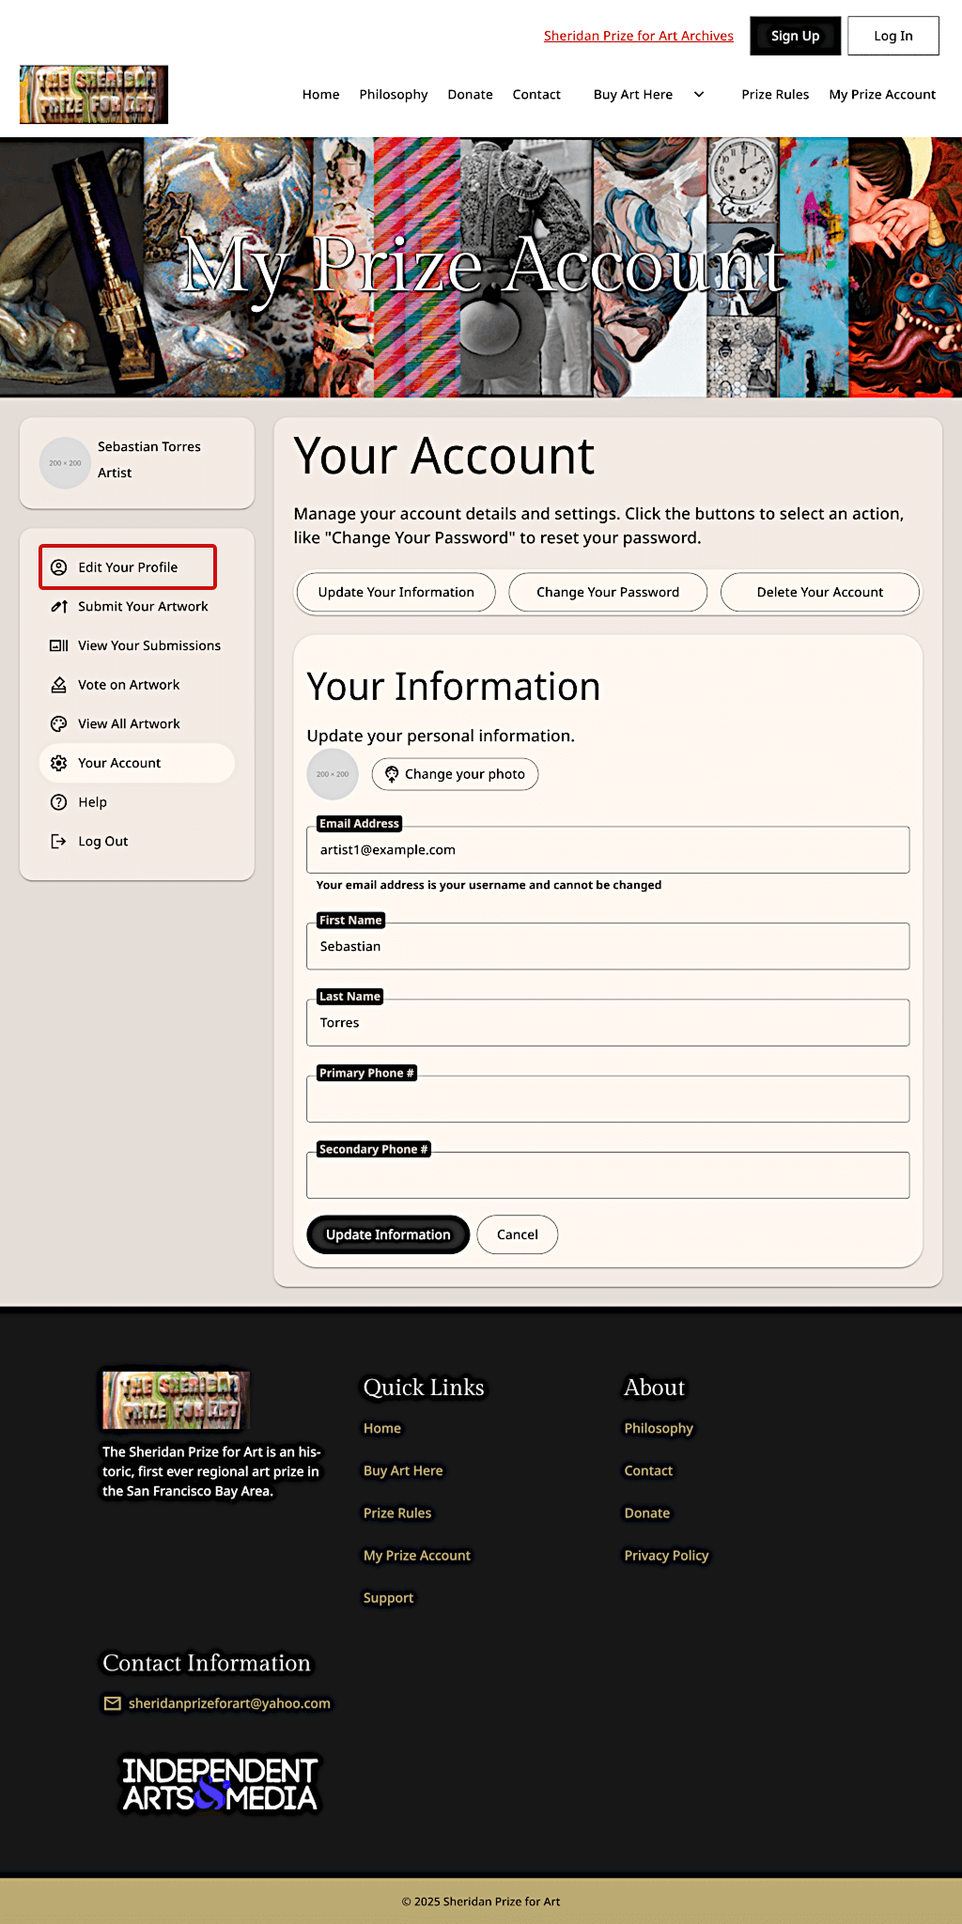Click the Update Information button

(388, 1234)
